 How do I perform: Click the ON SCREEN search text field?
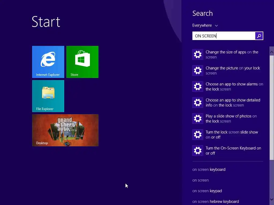tap(224, 36)
